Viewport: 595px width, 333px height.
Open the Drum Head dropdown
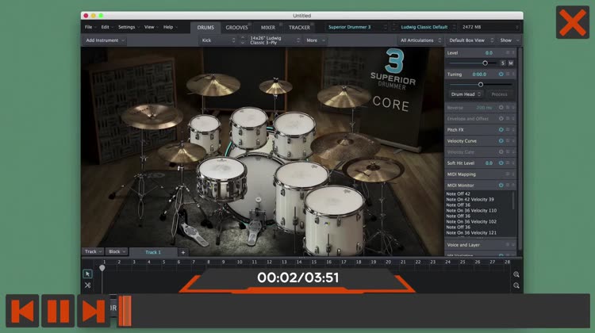pos(466,94)
